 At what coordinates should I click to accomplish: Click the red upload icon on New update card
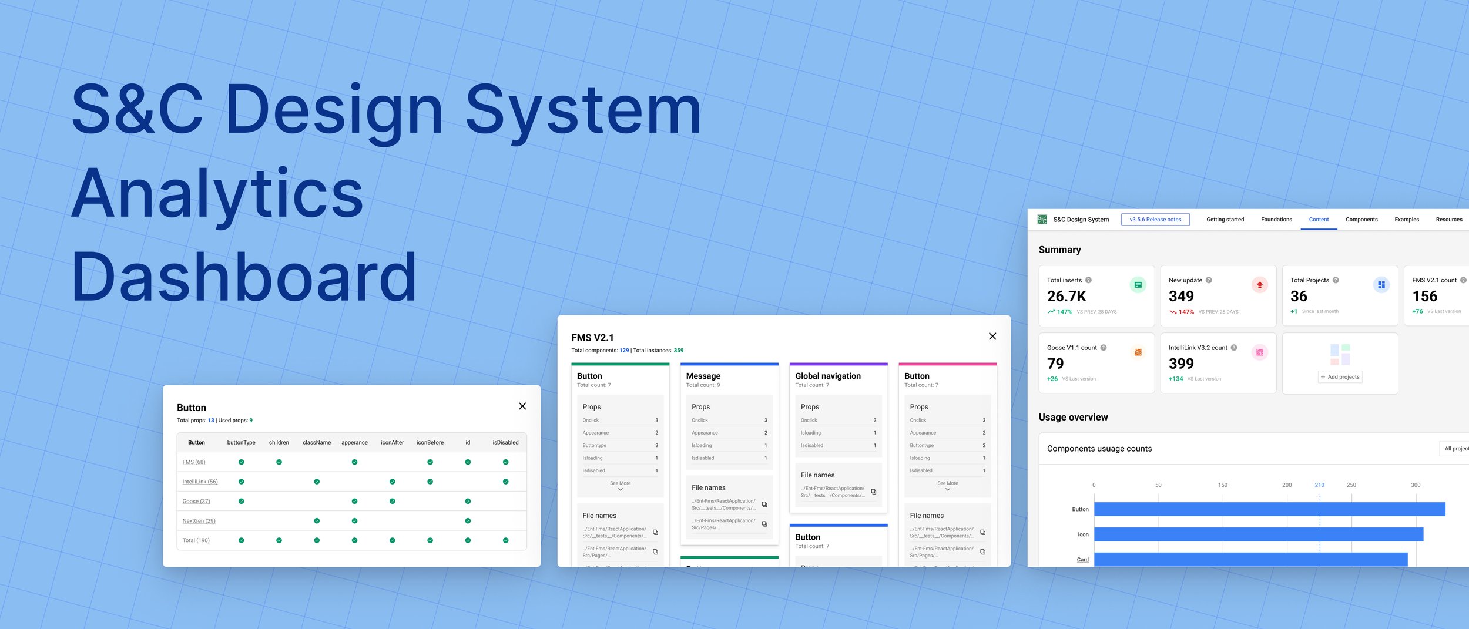(x=1259, y=284)
